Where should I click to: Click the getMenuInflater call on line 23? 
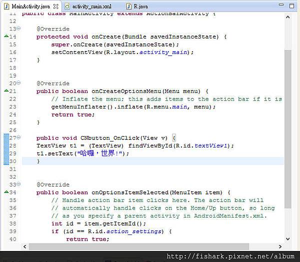coord(82,107)
